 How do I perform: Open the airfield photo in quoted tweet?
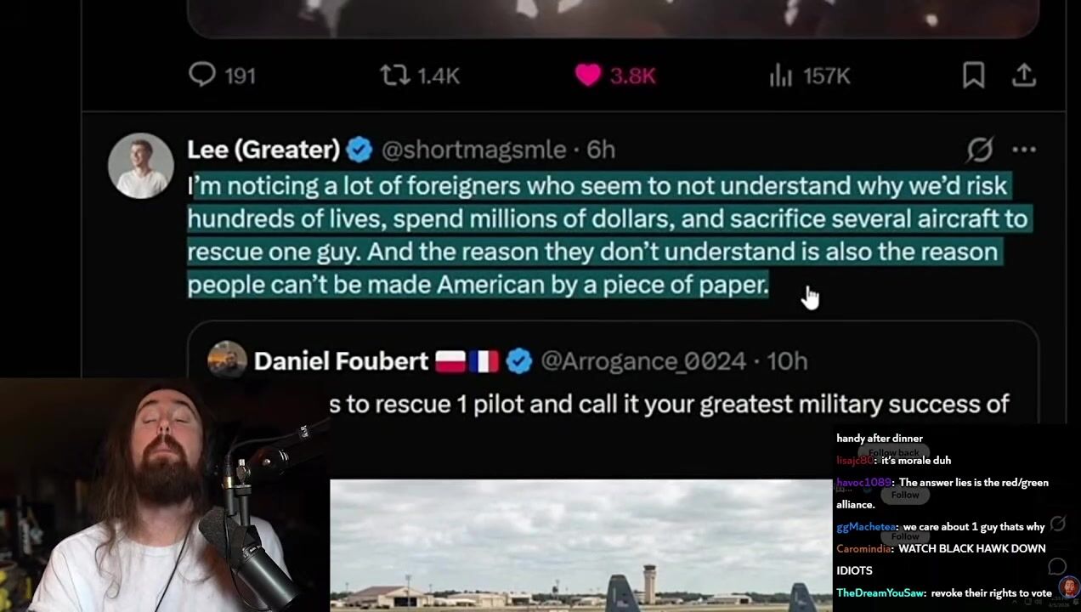[580, 545]
